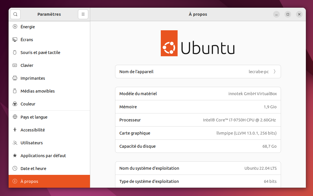The width and height of the screenshot is (313, 196).
Task: Click the Accessibilité person icon
Action: (15, 130)
